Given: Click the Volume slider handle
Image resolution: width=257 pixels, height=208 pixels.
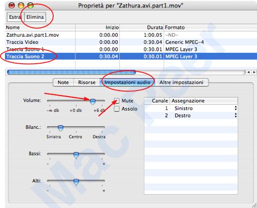Looking at the screenshot, I should (92, 102).
